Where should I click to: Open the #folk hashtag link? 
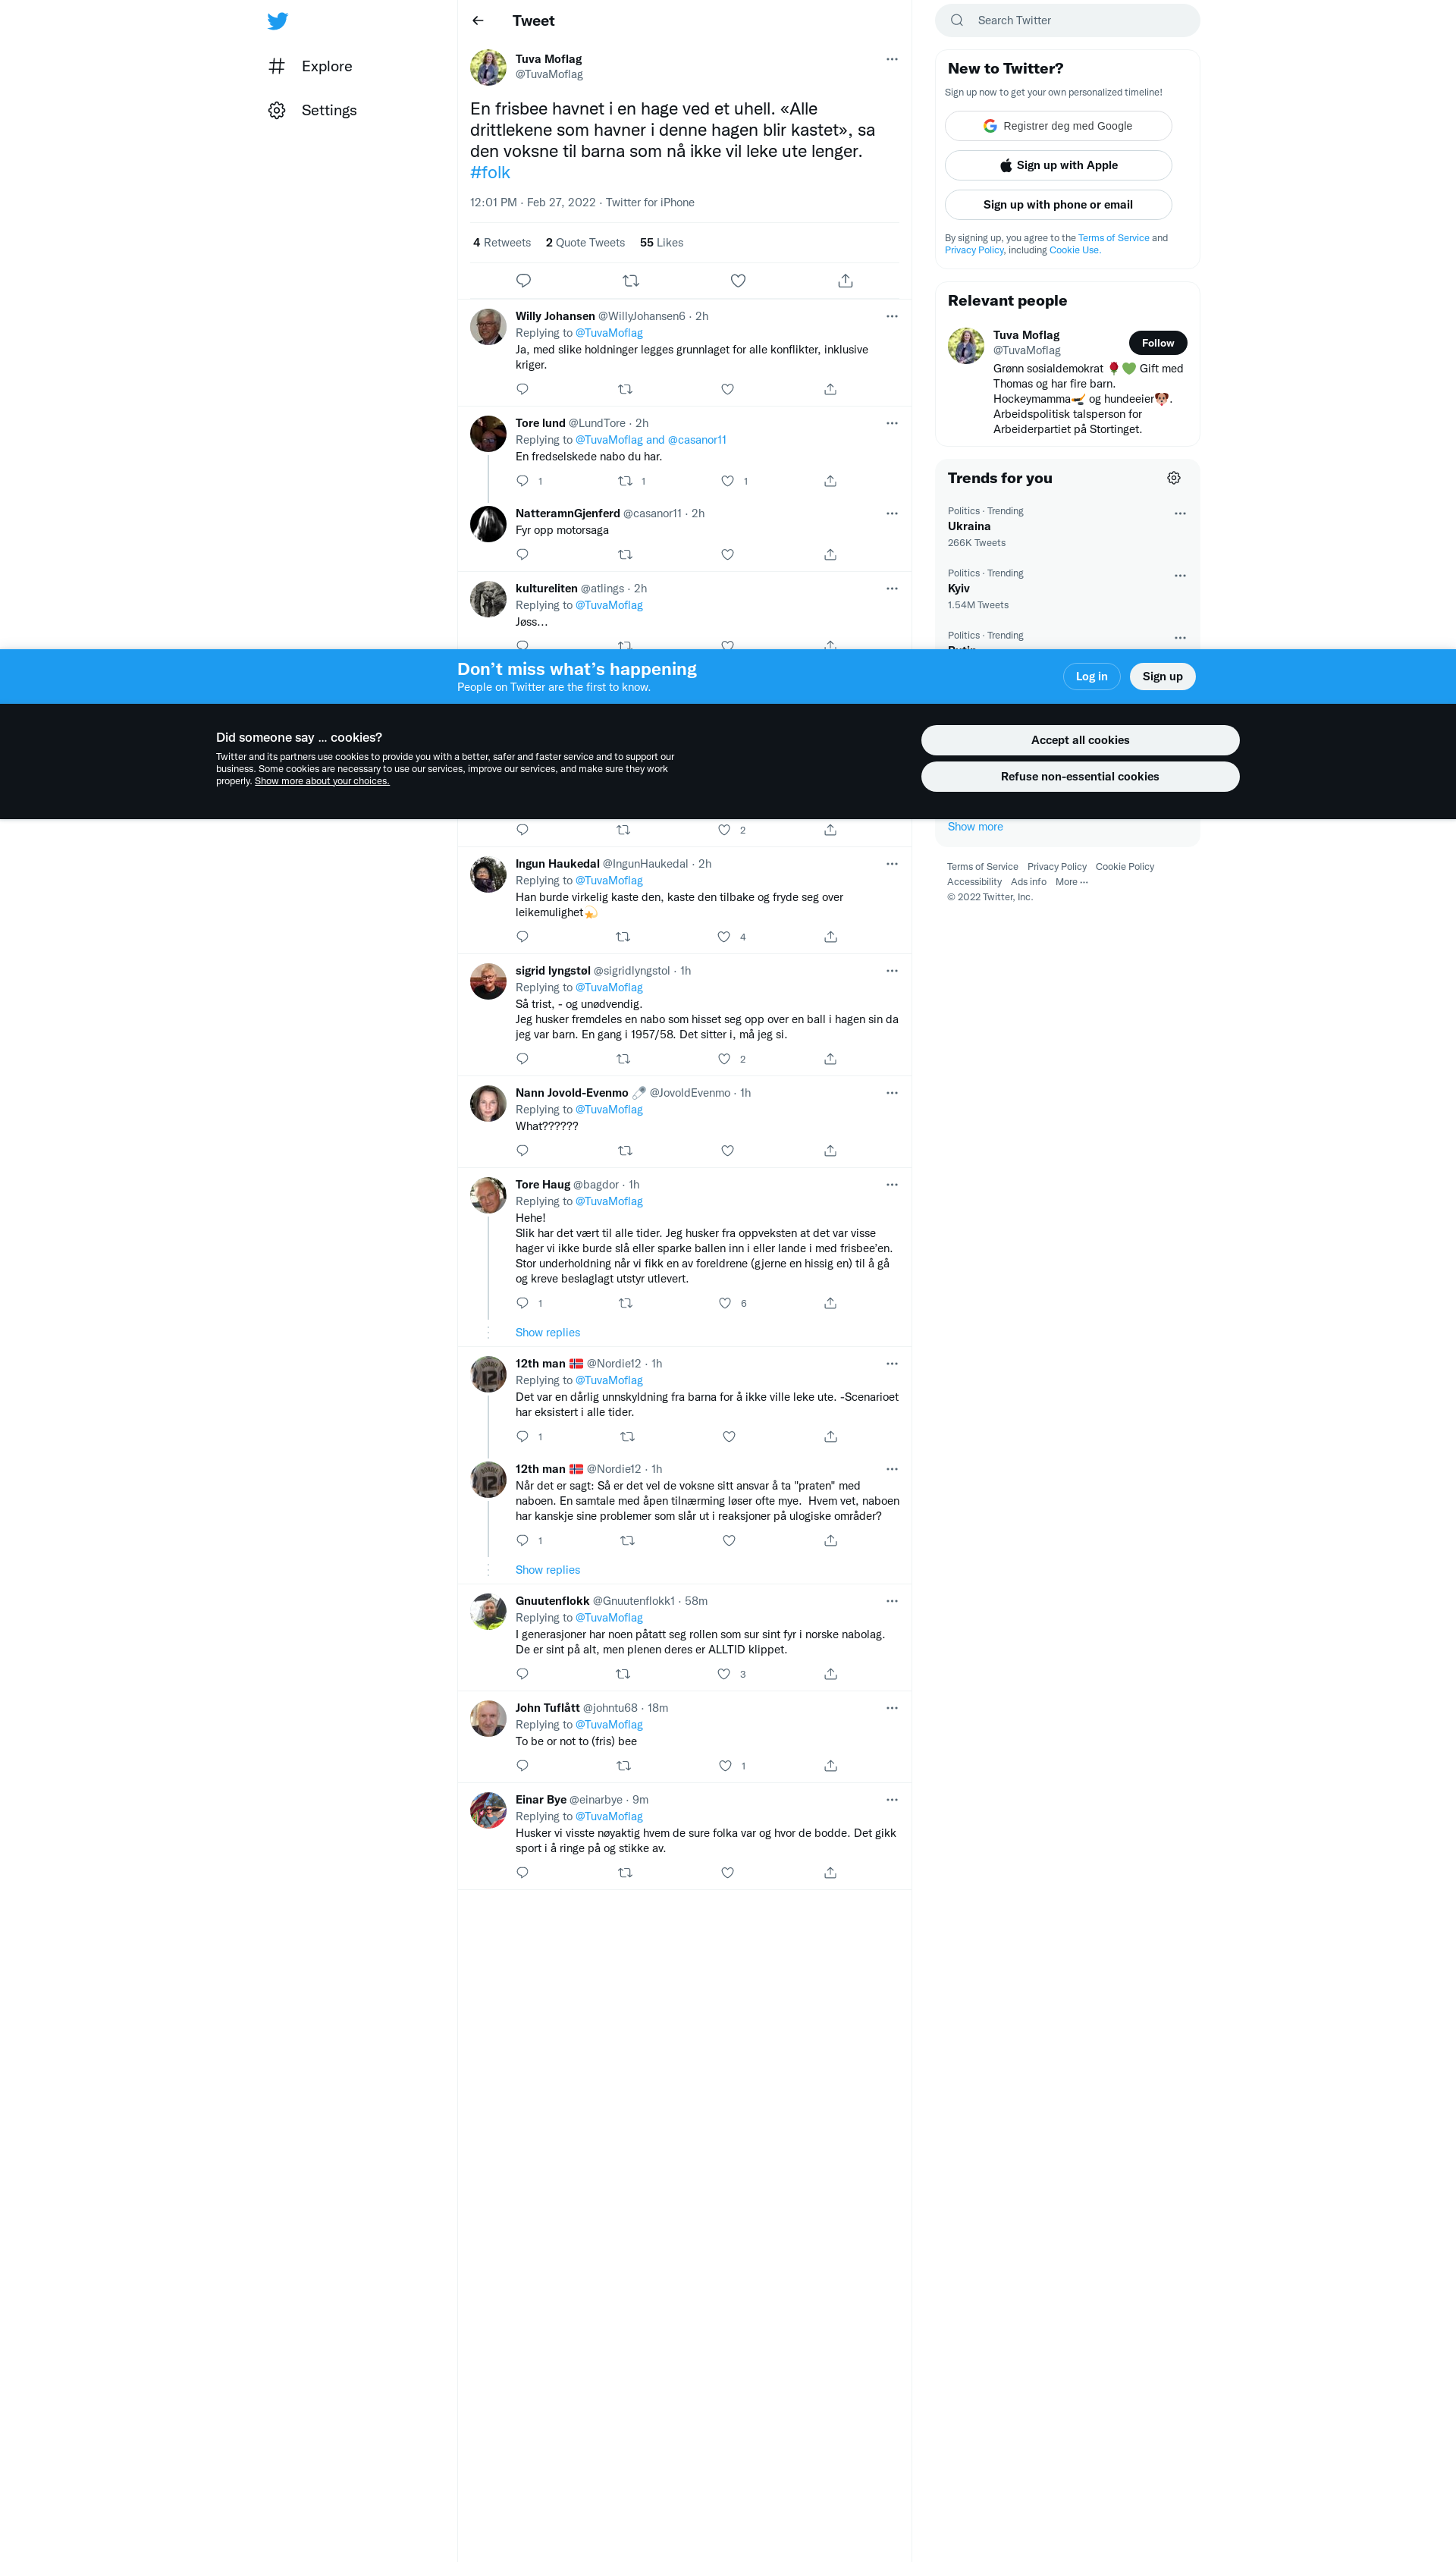tap(490, 172)
